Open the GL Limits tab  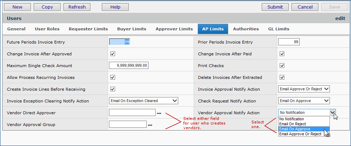tap(279, 29)
